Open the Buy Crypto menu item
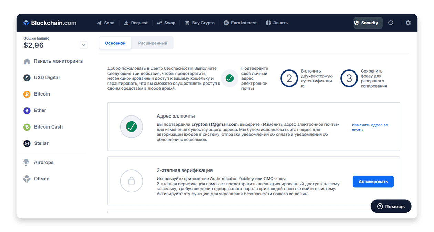This screenshot has width=434, height=232. point(199,23)
